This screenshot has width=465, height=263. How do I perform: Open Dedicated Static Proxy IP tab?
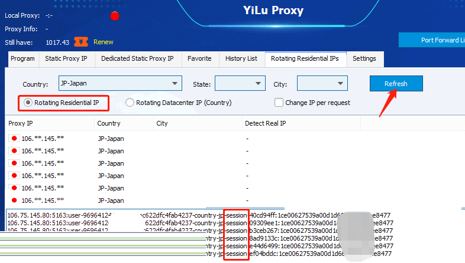pyautogui.click(x=137, y=58)
